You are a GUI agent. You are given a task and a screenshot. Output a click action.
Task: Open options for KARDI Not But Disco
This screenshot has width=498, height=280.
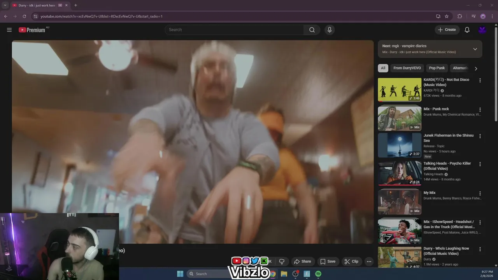(480, 80)
